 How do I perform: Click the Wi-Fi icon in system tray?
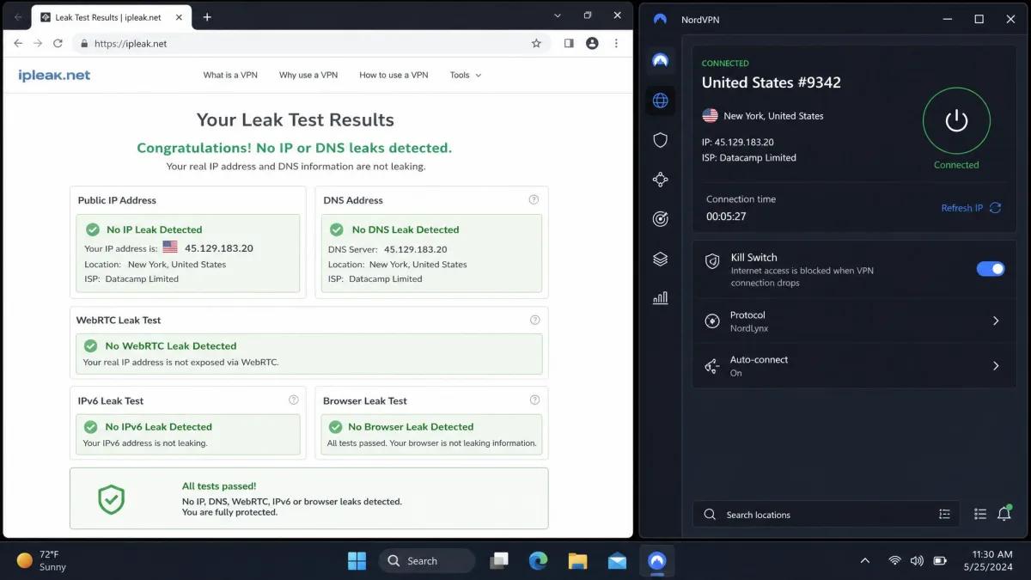894,561
